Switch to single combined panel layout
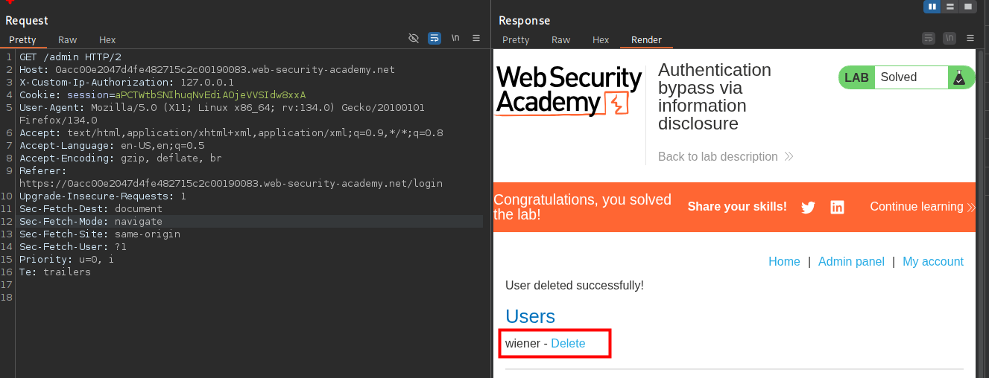This screenshot has height=378, width=989. (968, 7)
